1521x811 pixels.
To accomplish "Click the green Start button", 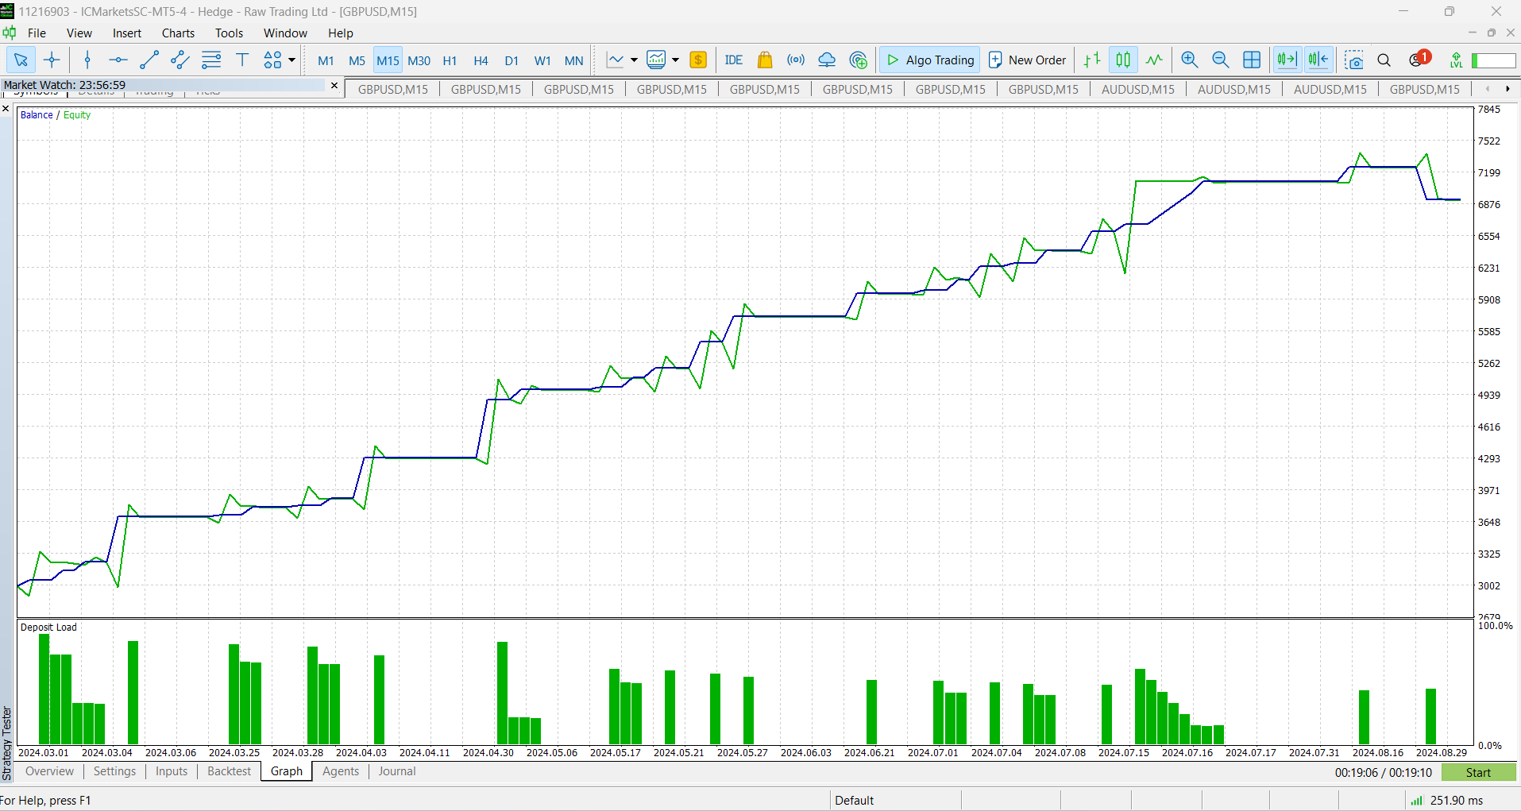I will (x=1478, y=772).
